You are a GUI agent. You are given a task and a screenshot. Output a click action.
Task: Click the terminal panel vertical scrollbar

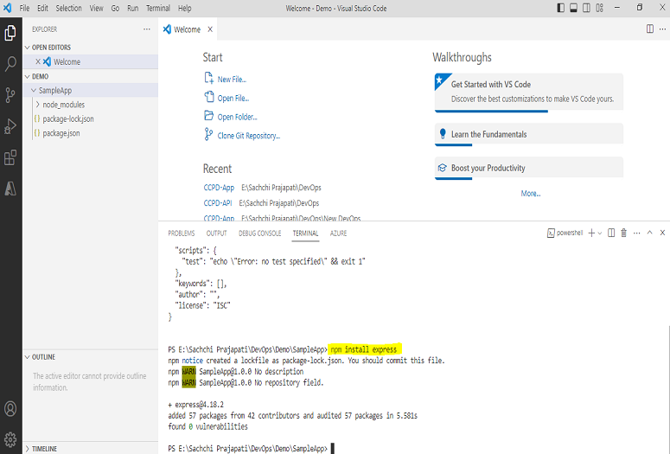pos(668,389)
